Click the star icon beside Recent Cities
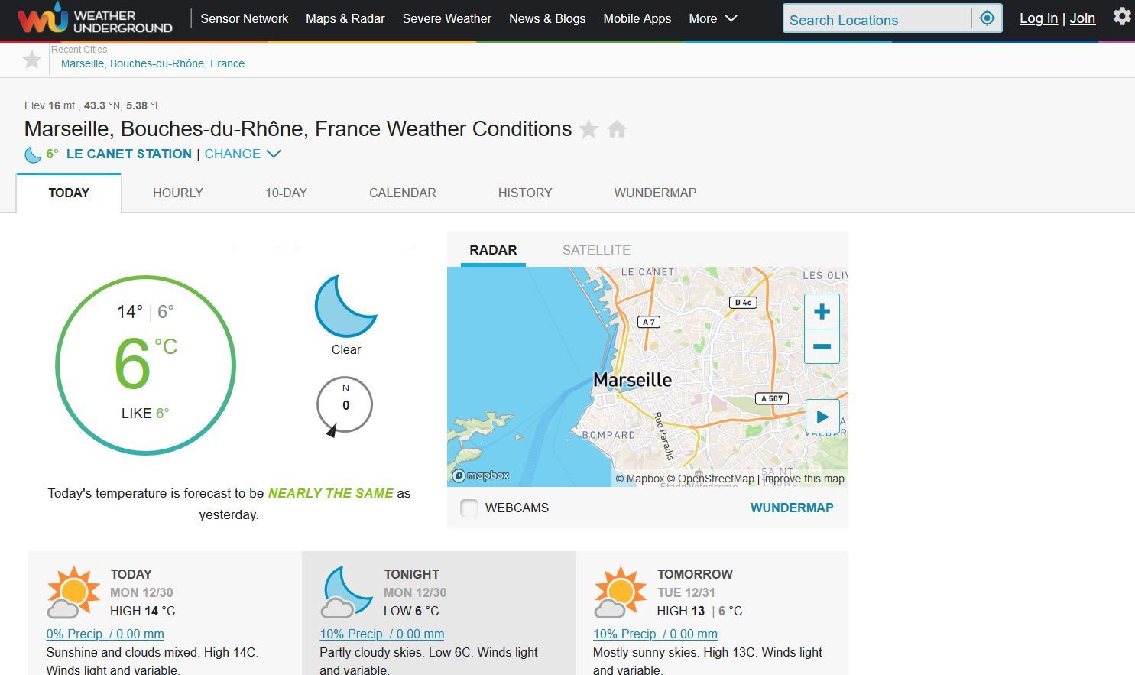This screenshot has height=675, width=1135. click(x=32, y=59)
